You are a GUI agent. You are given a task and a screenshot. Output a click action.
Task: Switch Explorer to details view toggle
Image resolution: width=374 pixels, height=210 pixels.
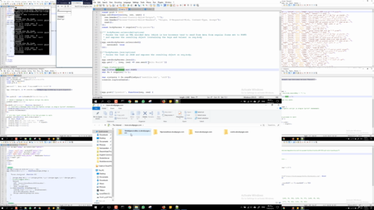click(x=277, y=202)
